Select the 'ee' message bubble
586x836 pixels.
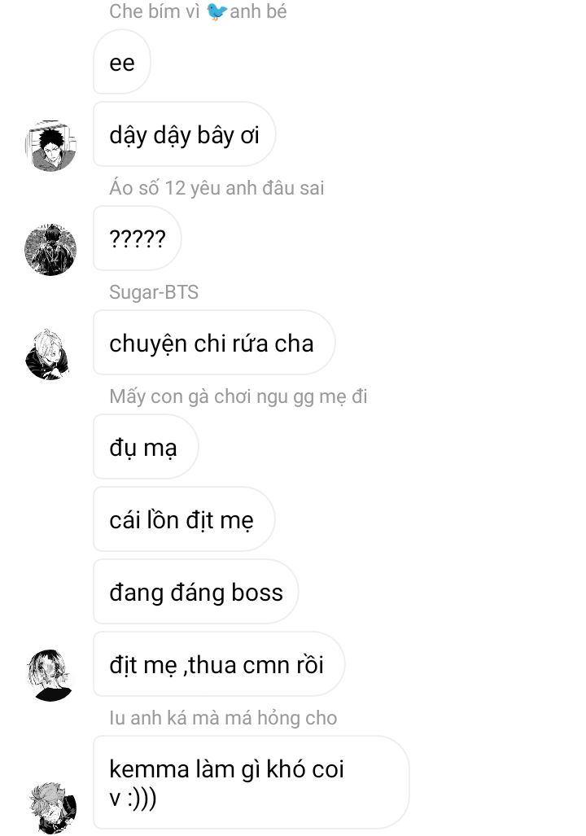(122, 62)
